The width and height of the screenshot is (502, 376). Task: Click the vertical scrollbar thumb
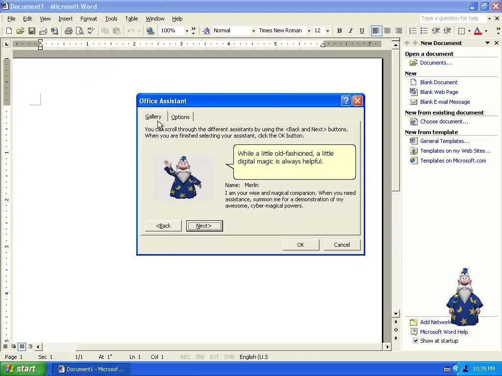pos(396,120)
